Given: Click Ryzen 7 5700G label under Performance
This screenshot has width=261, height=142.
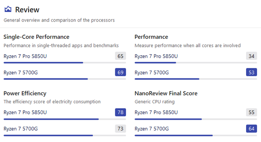Looking at the screenshot, I should [x=152, y=72].
